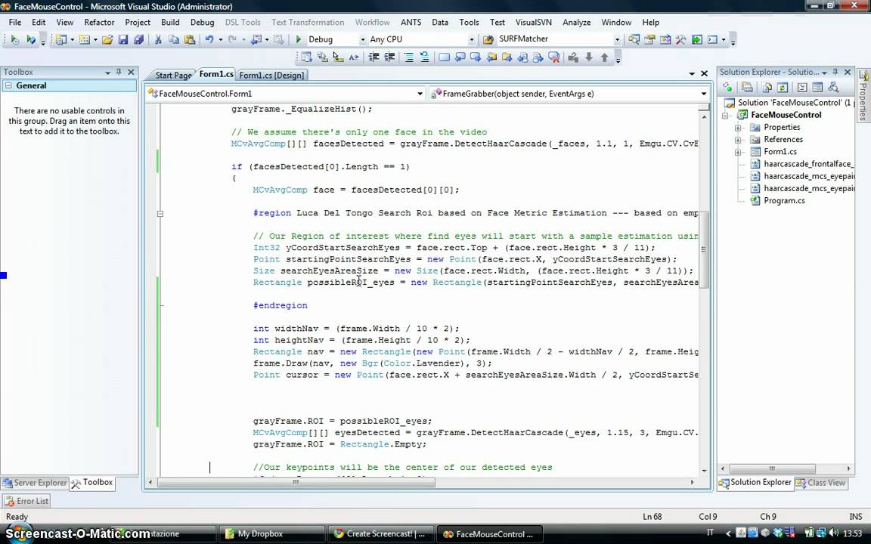Undo the last edit

click(x=209, y=39)
